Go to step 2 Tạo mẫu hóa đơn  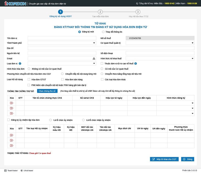[100, 12]
